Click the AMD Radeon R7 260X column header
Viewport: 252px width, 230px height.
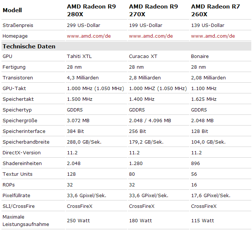(215, 10)
